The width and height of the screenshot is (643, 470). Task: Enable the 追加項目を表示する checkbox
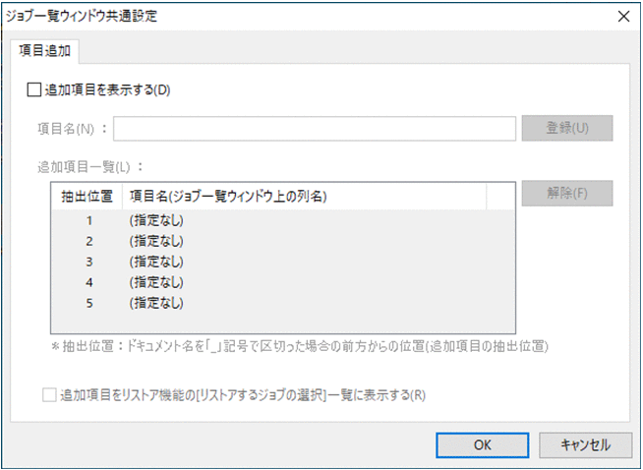point(35,89)
